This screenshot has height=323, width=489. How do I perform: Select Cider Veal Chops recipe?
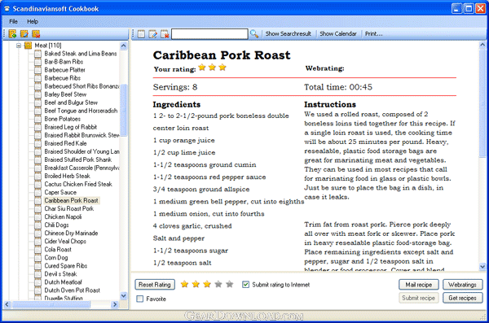click(x=65, y=241)
